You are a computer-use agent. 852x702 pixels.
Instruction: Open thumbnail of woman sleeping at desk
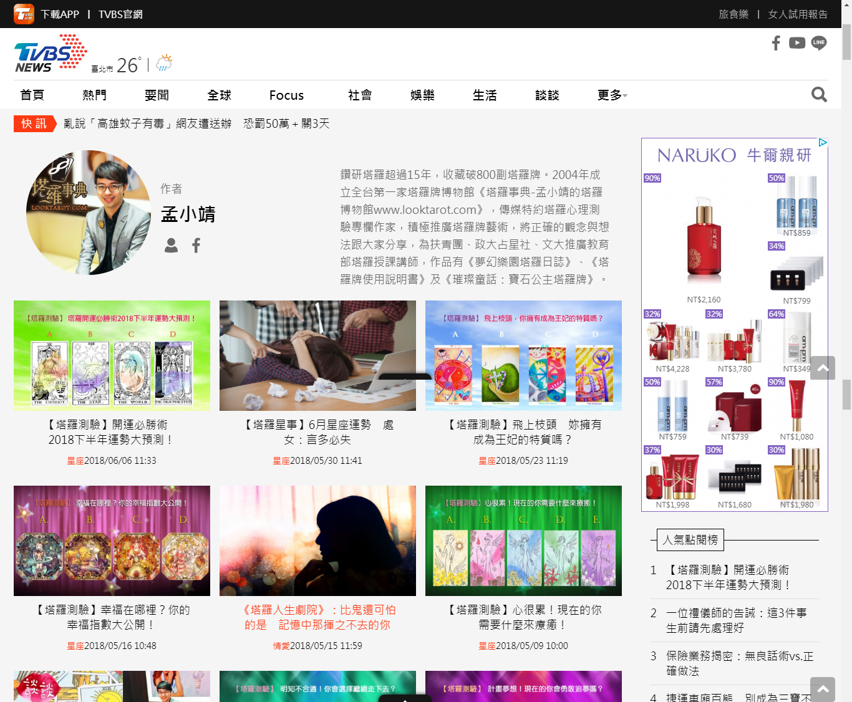[317, 355]
